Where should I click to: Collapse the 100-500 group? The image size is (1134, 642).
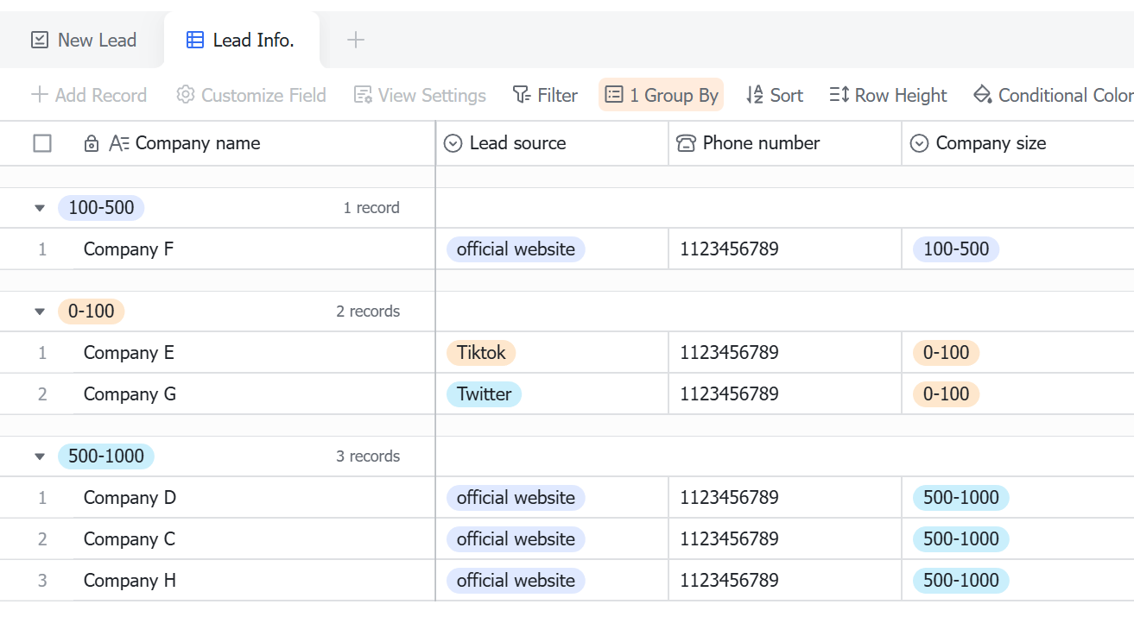40,208
